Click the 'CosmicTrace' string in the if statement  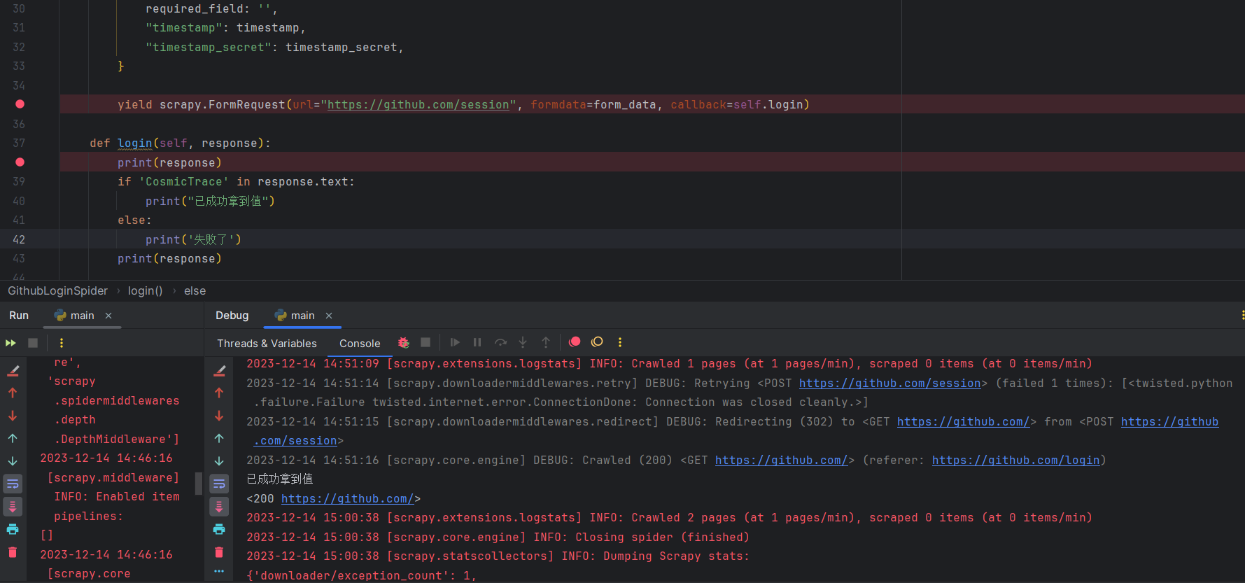(x=184, y=182)
